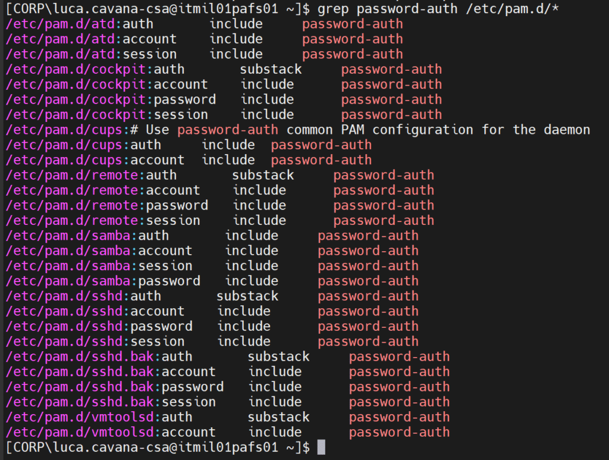This screenshot has height=460, width=609.
Task: Click /etc/pam.d/cockpit:password path text
Action: click(111, 99)
